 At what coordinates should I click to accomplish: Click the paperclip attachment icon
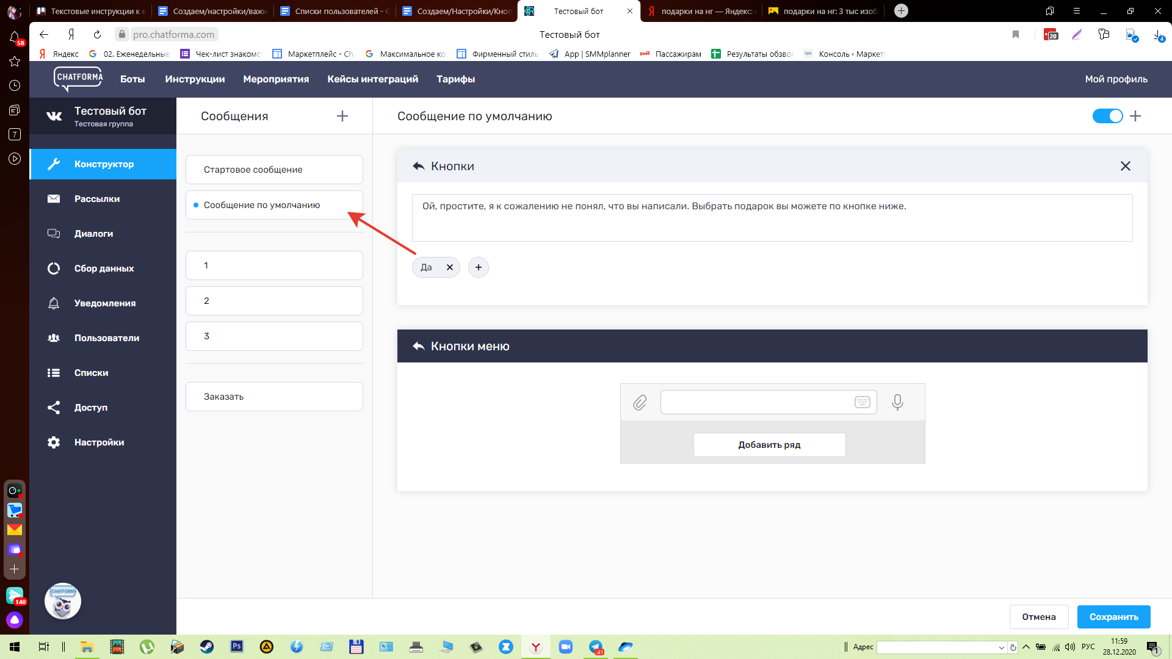(639, 403)
